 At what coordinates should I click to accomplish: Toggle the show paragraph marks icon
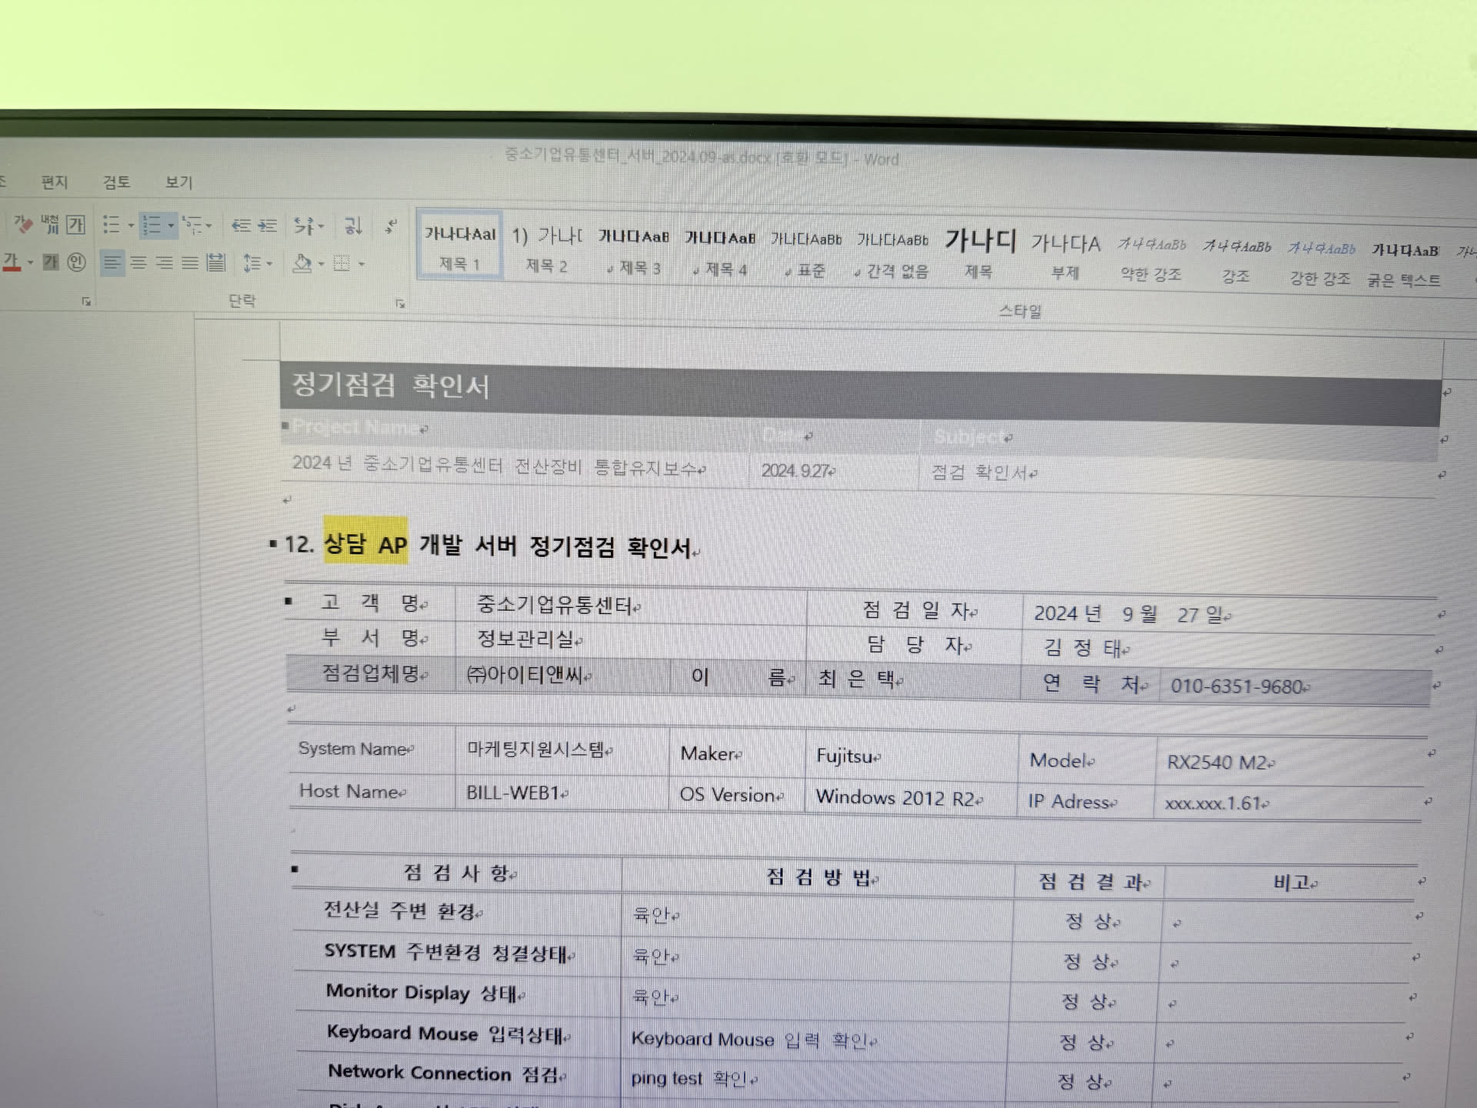(x=391, y=226)
